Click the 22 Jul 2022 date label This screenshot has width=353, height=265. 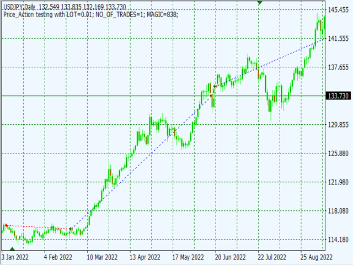click(x=272, y=257)
